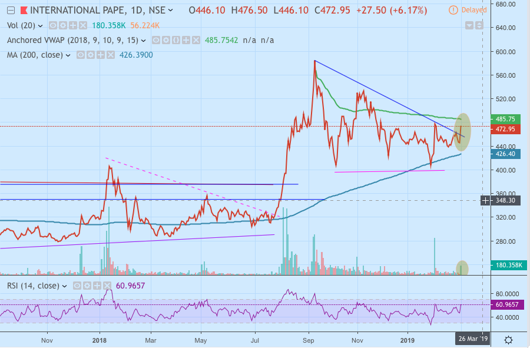The image size is (530, 348).
Task: Toggle visibility eye of the RSI indicator
Action: pyautogui.click(x=77, y=286)
